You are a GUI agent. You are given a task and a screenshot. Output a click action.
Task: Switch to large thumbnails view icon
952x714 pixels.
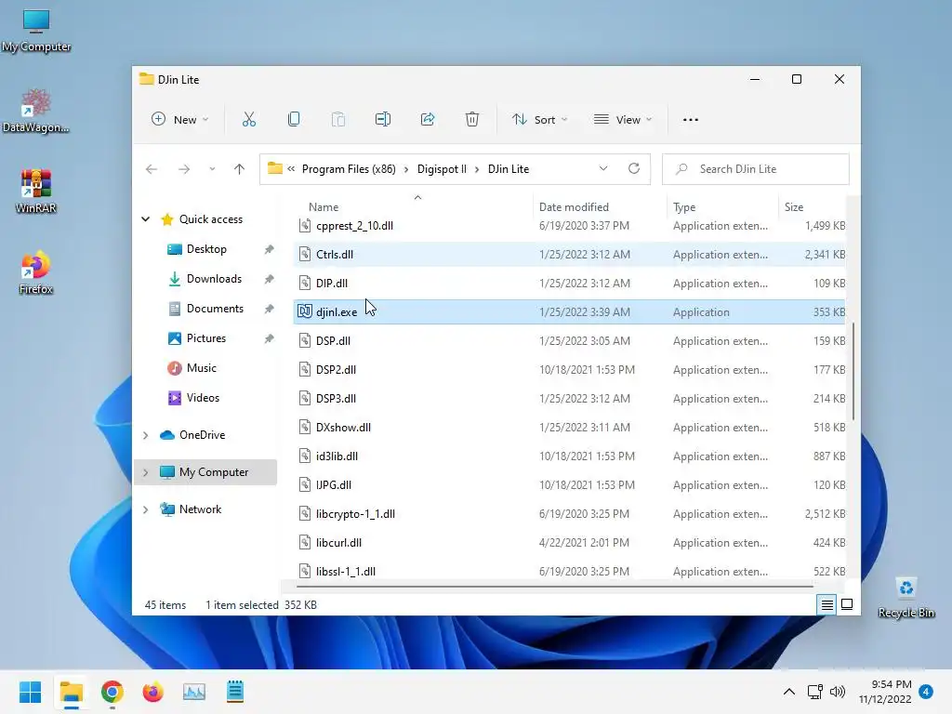coord(847,604)
